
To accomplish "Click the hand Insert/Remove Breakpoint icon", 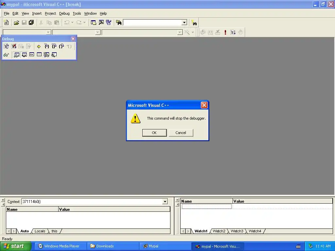I will click(x=240, y=32).
